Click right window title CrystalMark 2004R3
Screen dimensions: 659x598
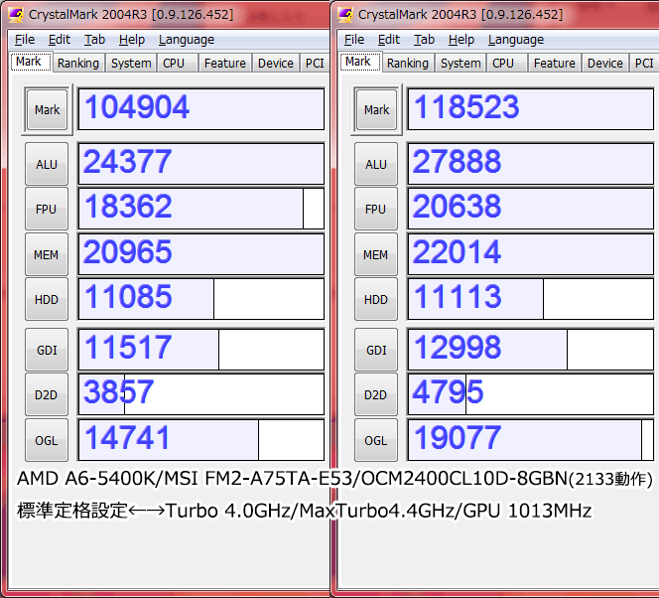click(461, 15)
